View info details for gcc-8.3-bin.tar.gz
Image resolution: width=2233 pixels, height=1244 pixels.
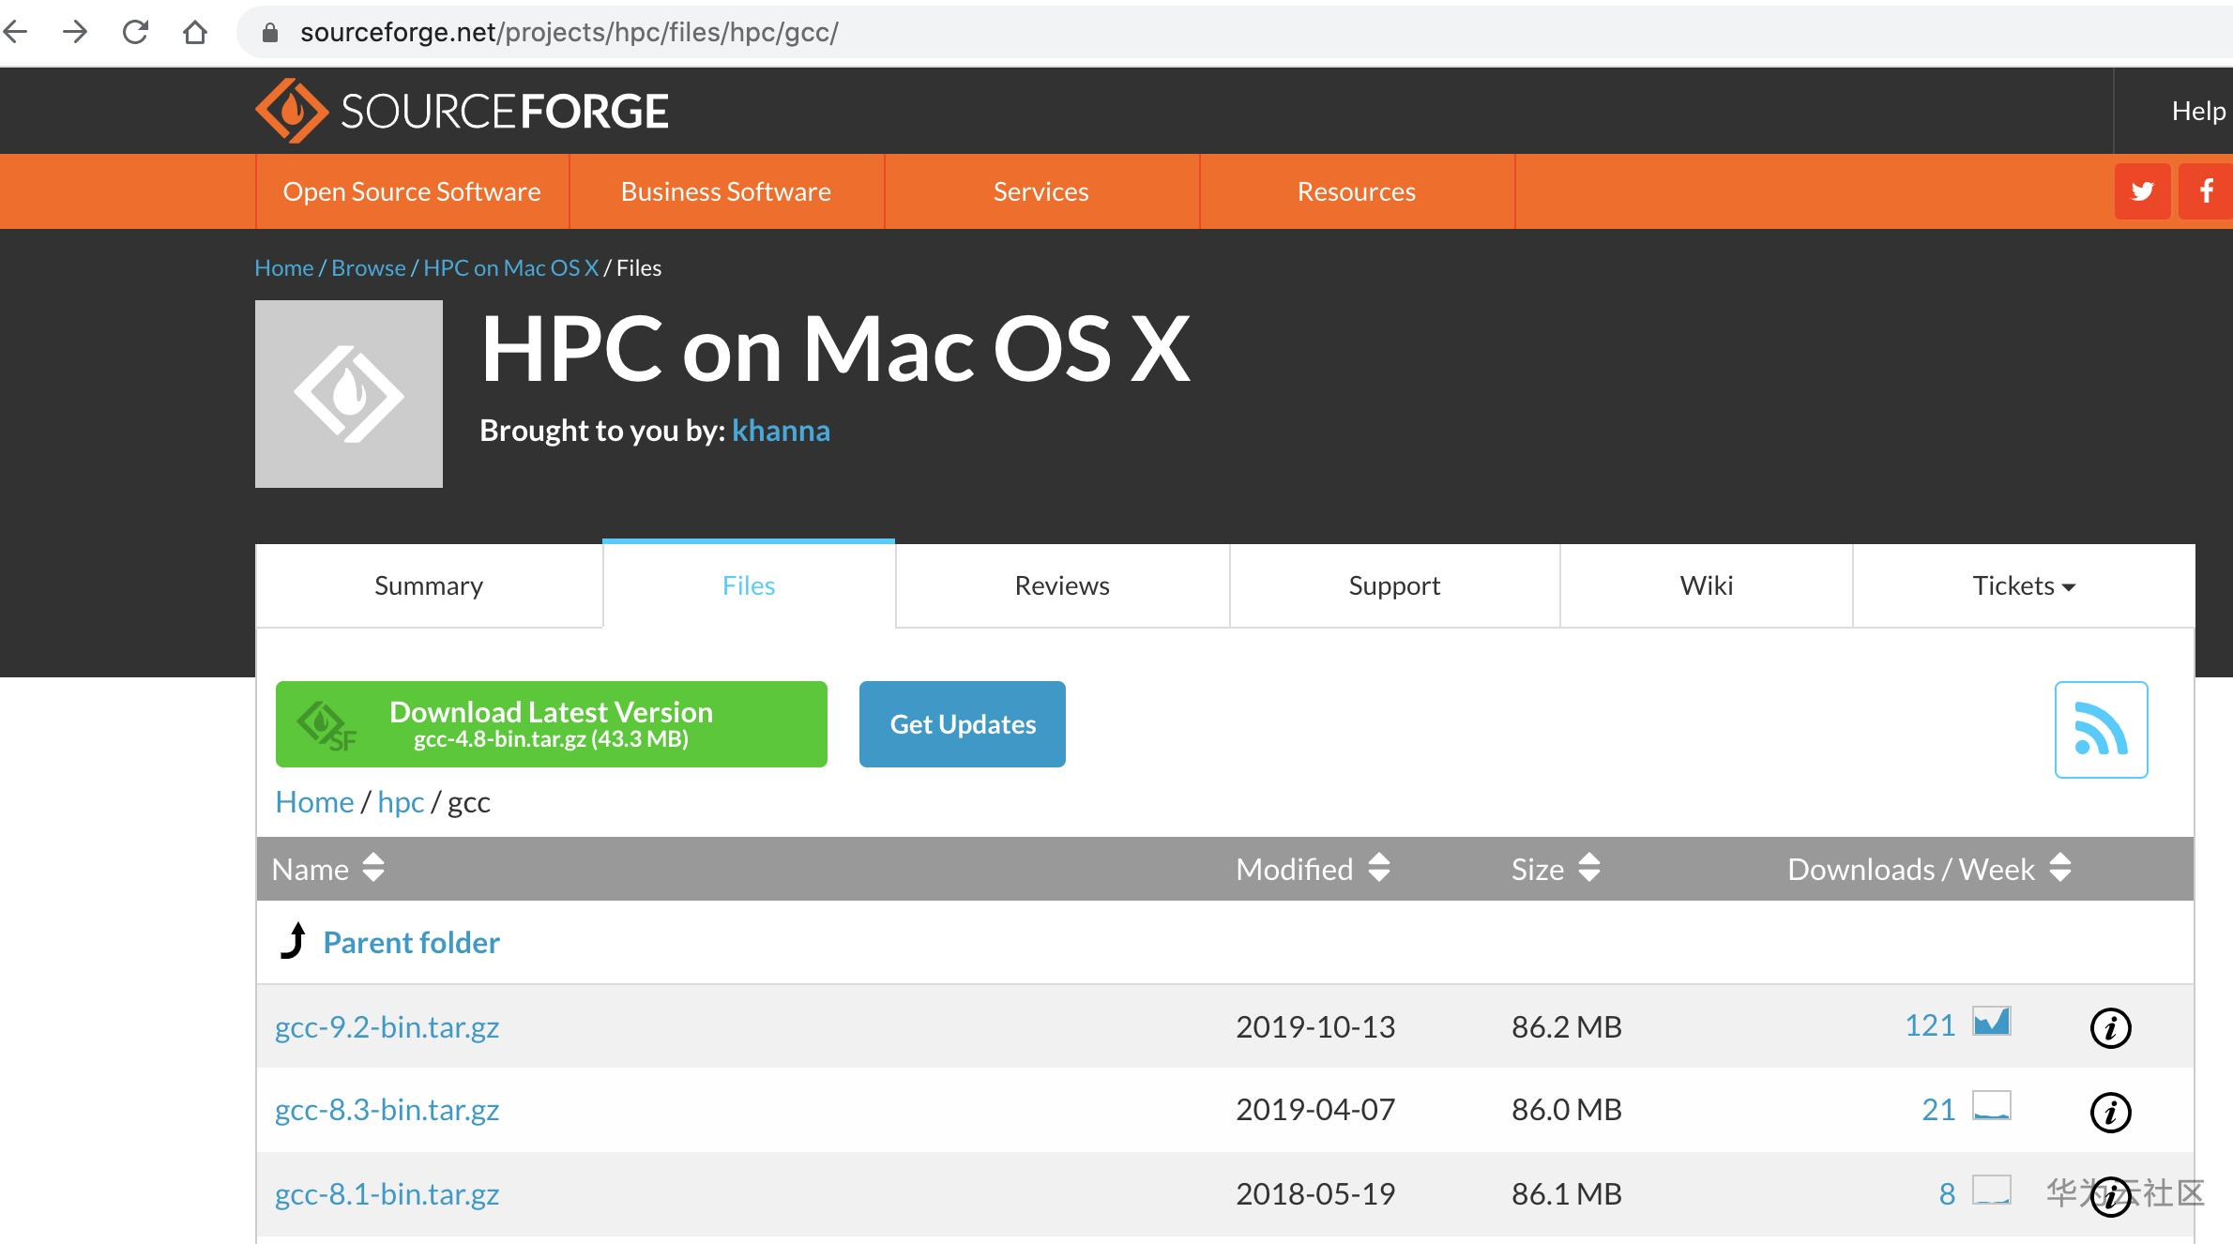pos(2110,1113)
